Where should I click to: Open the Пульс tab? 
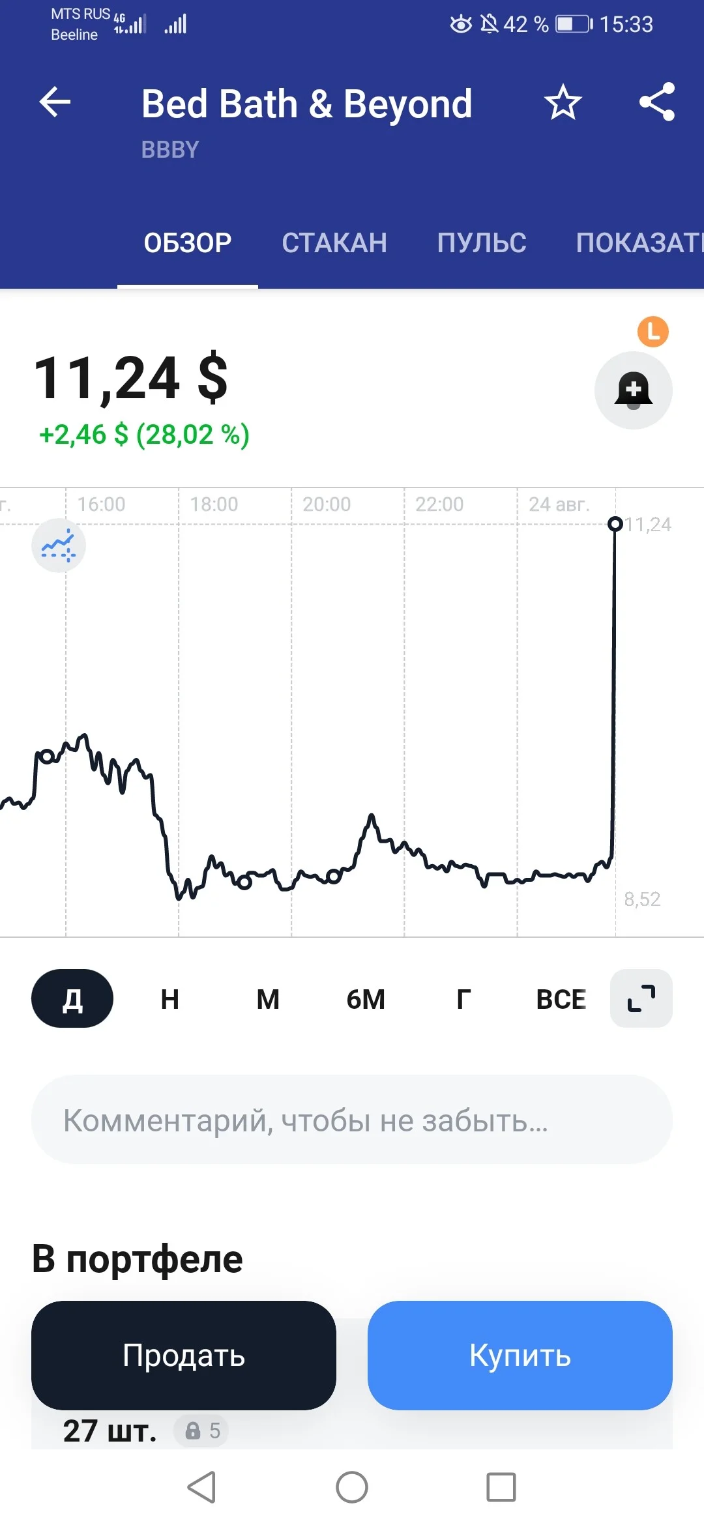click(x=482, y=243)
